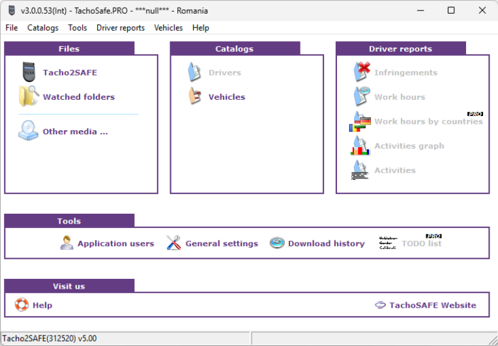
Task: Click the Infringements report label
Action: pyautogui.click(x=406, y=73)
